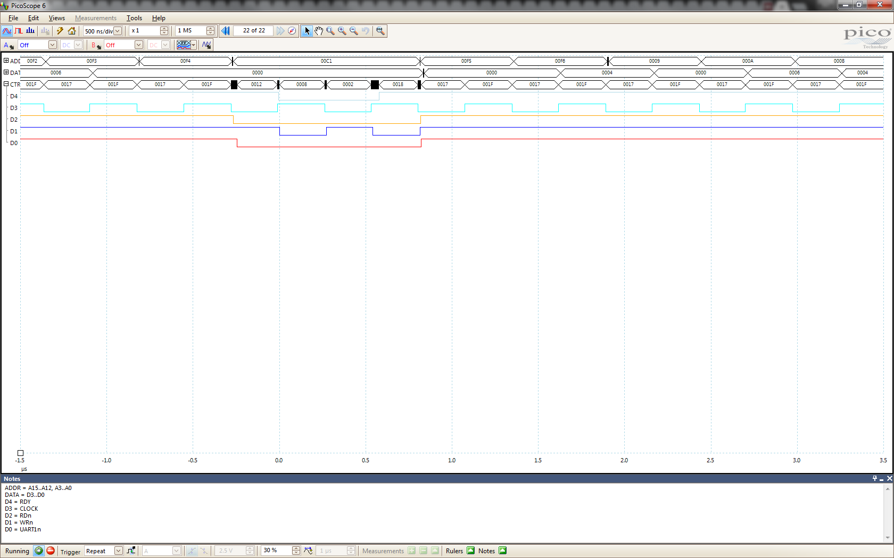Click the Home icon in toolbar
Screen dimensions: 894x558
click(x=72, y=31)
